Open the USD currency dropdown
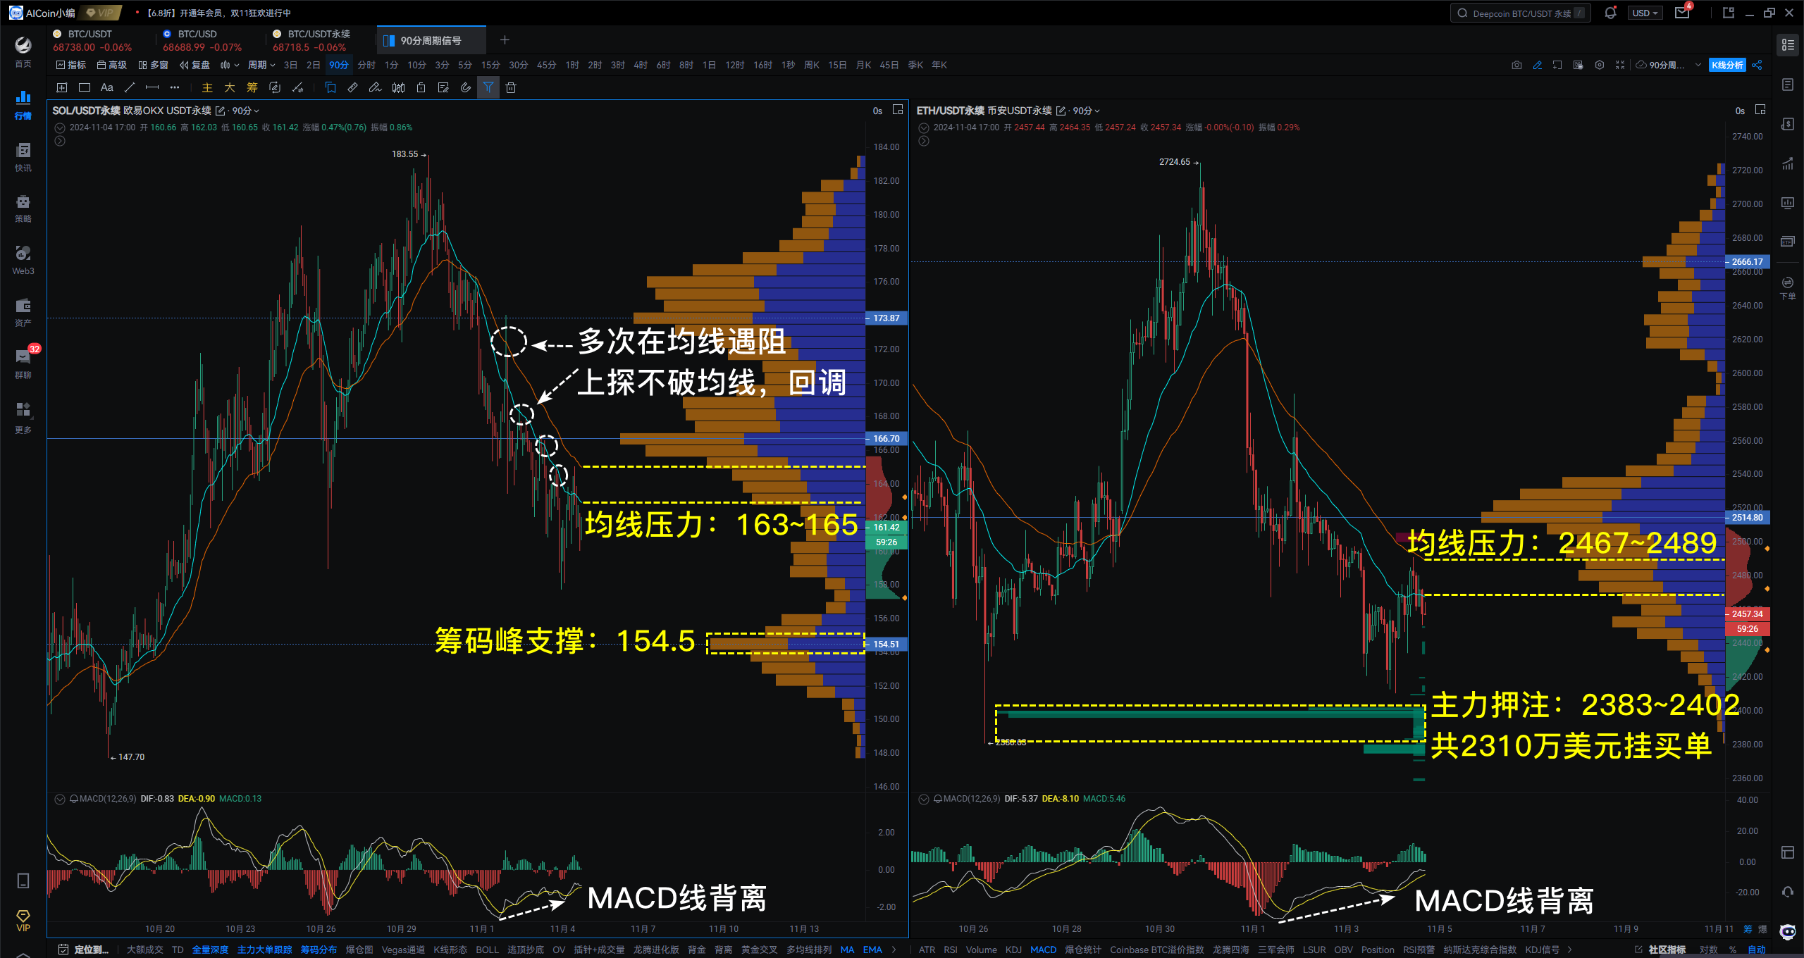The height and width of the screenshot is (958, 1804). (1645, 13)
